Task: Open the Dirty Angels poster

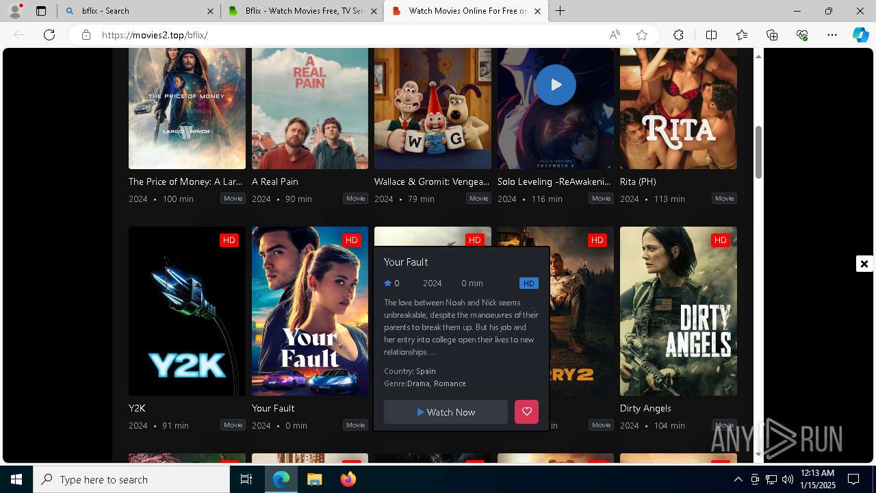Action: point(678,311)
